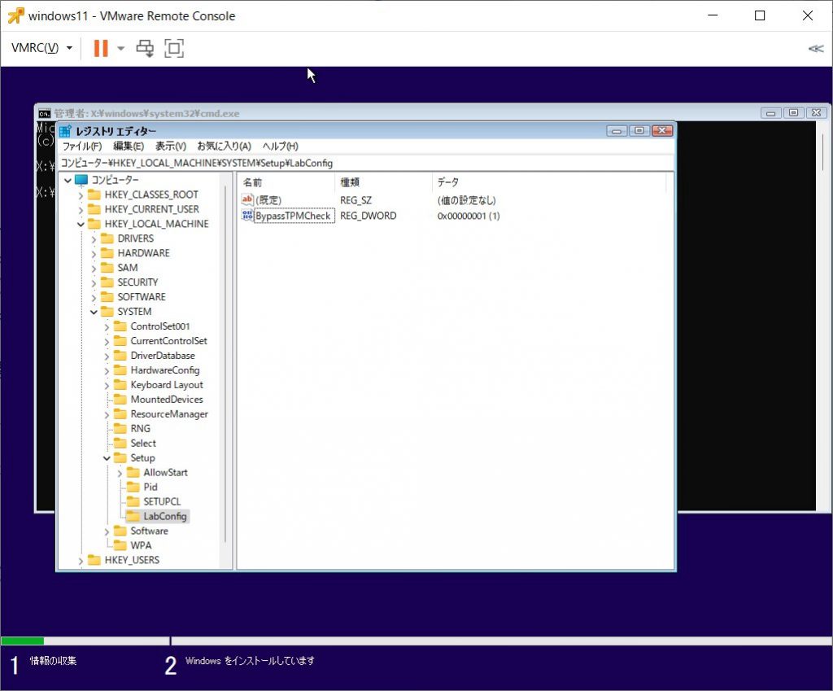Send Ctrl+Alt+Del using the toolbar icon
This screenshot has height=691, width=833.
pyautogui.click(x=145, y=48)
